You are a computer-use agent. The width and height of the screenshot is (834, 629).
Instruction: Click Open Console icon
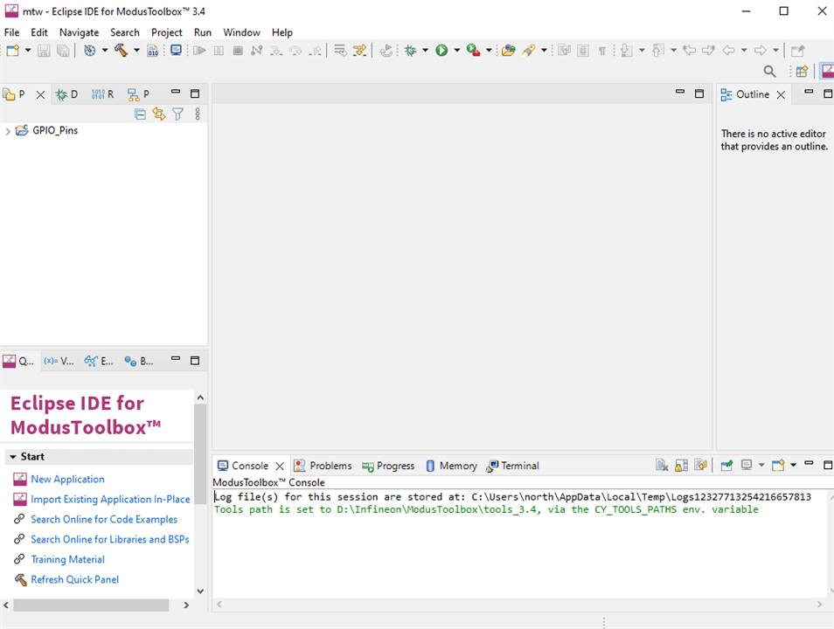coord(778,466)
